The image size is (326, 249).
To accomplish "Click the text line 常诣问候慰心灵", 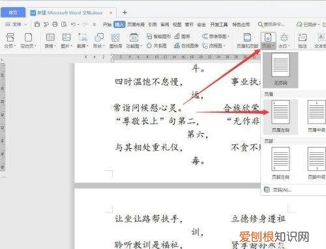I will pyautogui.click(x=148, y=108).
